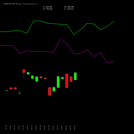Click the last green candle on the right
The image size is (134, 134).
pyautogui.click(x=75, y=76)
